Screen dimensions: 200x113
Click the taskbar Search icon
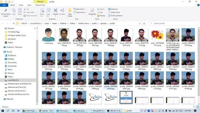click(x=8, y=111)
